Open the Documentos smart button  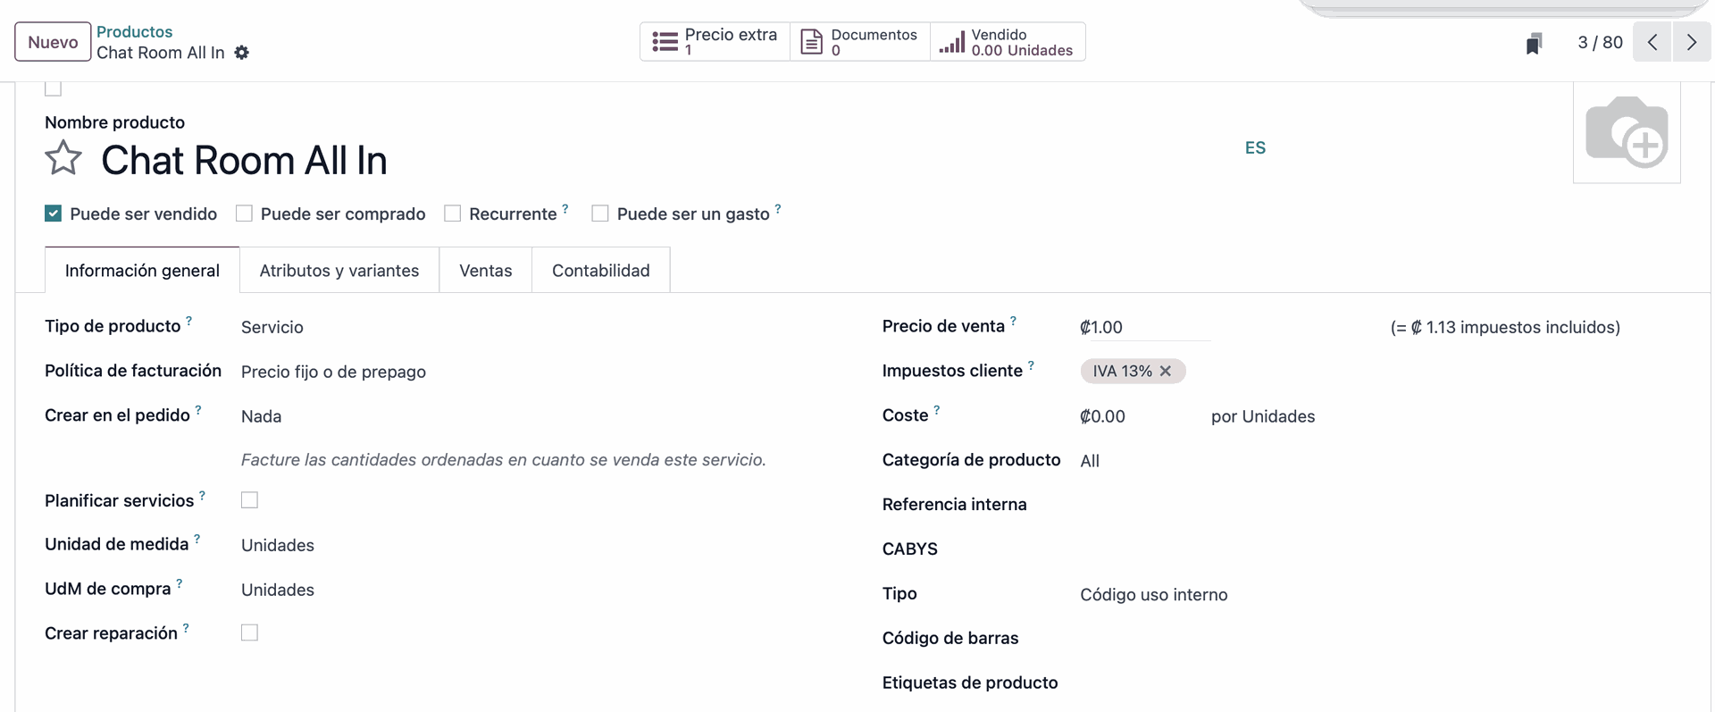tap(860, 42)
